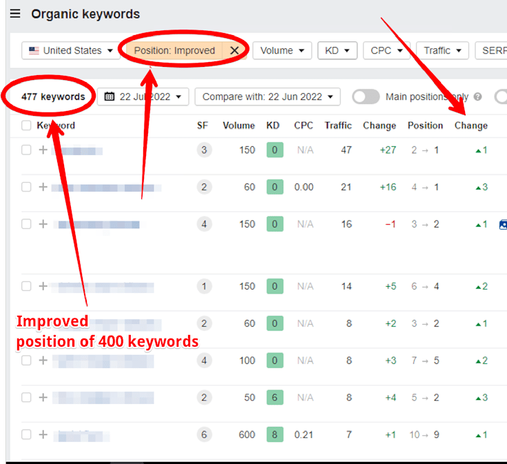Open the KD filter dropdown
The image size is (507, 464).
click(337, 50)
